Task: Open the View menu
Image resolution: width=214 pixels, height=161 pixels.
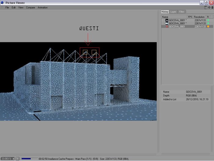Action: [x=21, y=8]
